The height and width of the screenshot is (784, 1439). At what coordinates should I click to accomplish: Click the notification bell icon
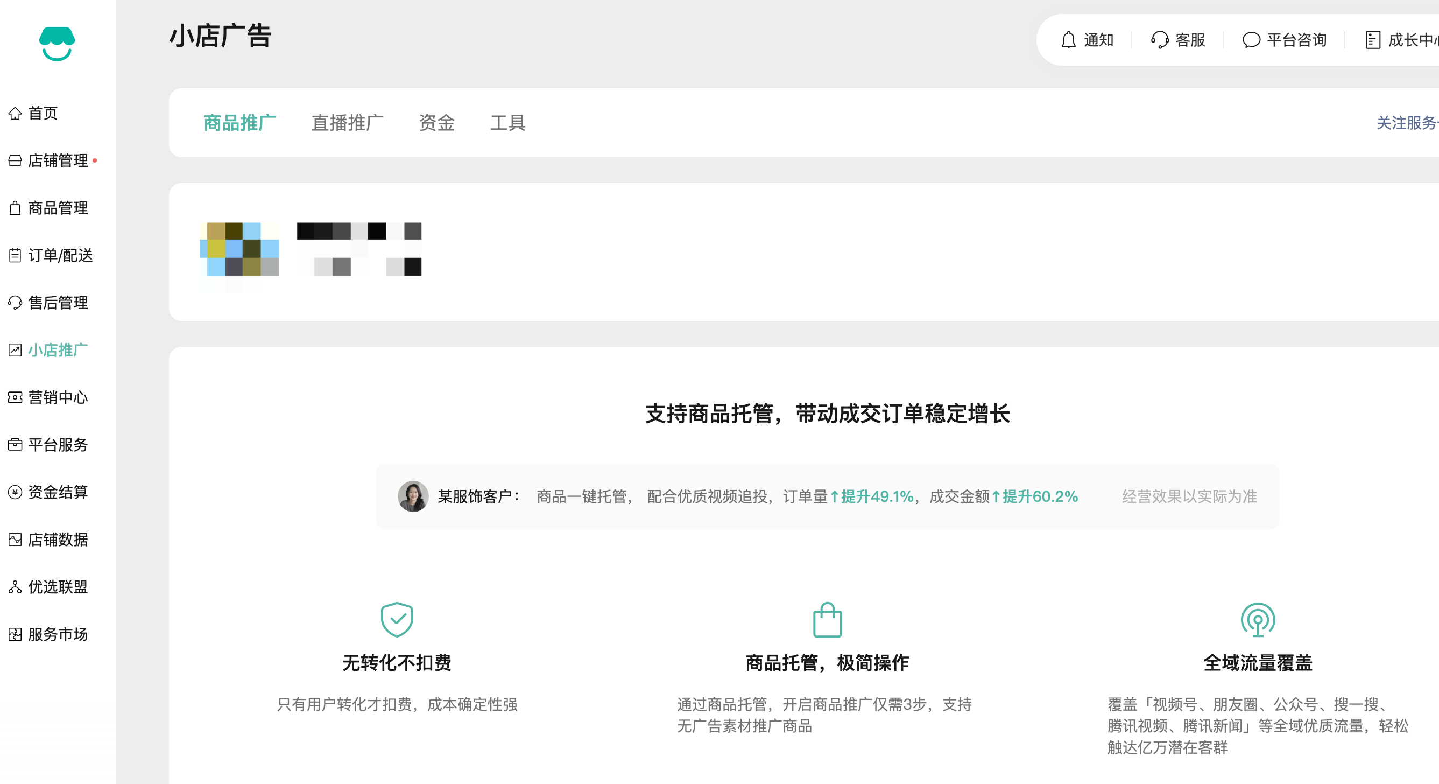click(x=1068, y=40)
